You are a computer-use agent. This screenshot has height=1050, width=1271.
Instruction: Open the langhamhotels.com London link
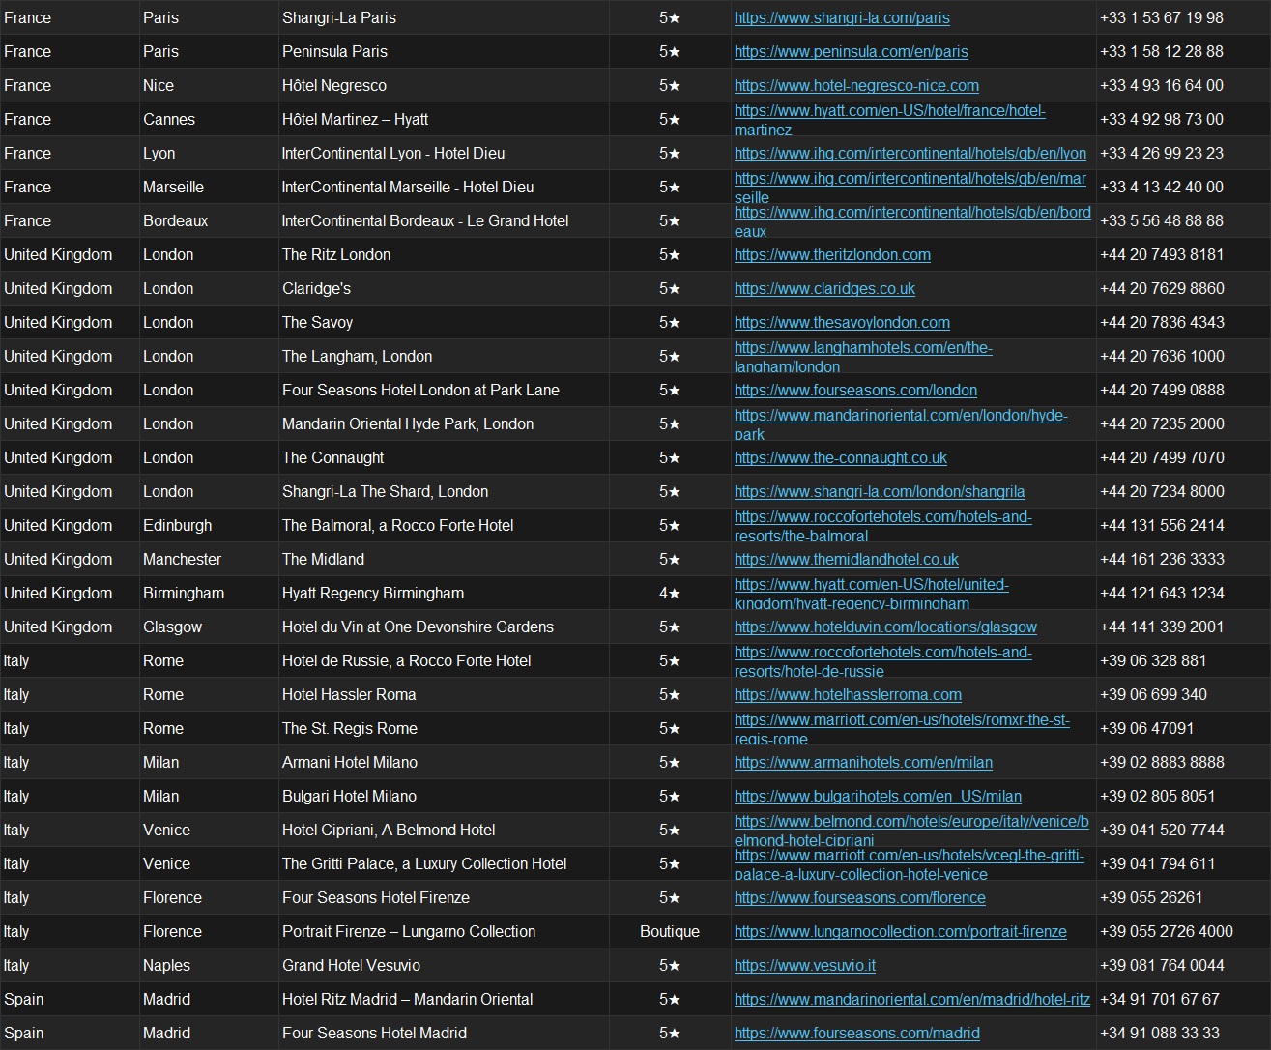pyautogui.click(x=863, y=356)
